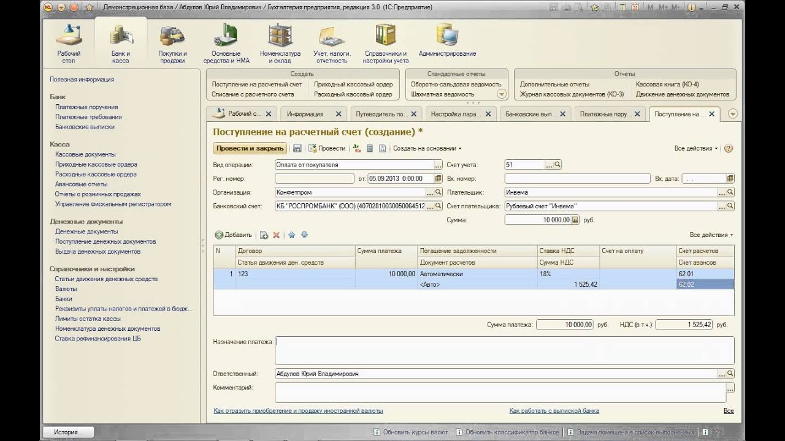The image size is (785, 441).
Task: Open Номенклатура и склад section
Action: click(x=280, y=43)
